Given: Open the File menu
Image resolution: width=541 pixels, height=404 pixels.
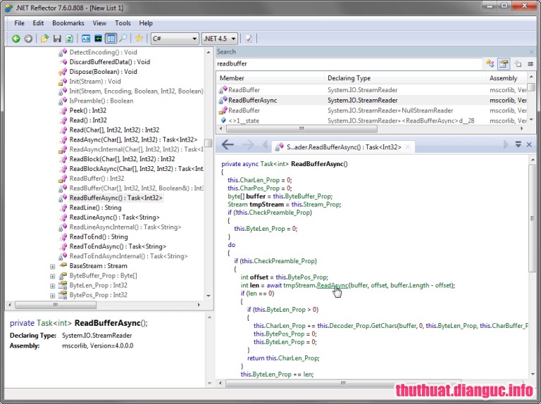Looking at the screenshot, I should pyautogui.click(x=19, y=23).
